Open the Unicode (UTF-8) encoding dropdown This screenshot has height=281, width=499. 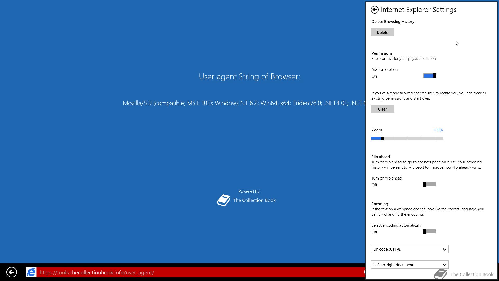pyautogui.click(x=410, y=249)
